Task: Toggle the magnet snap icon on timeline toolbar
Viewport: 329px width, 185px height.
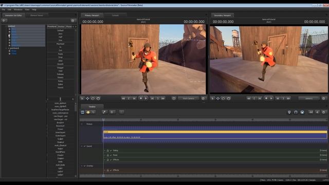Action: tap(296, 113)
